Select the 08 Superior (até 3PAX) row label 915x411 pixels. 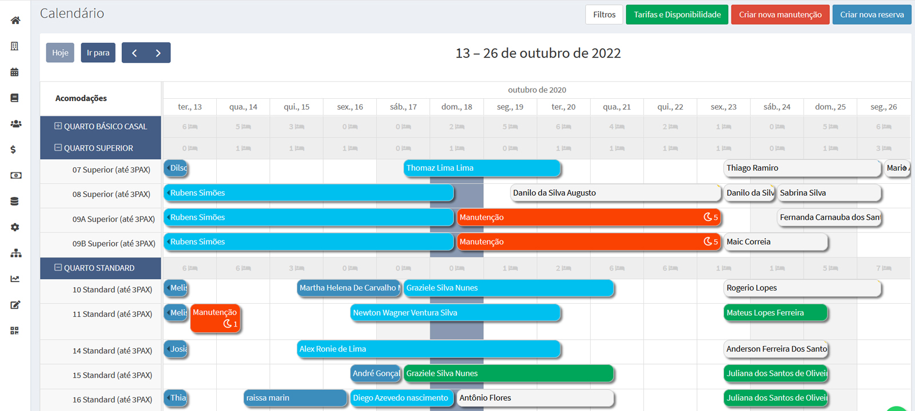(111, 195)
